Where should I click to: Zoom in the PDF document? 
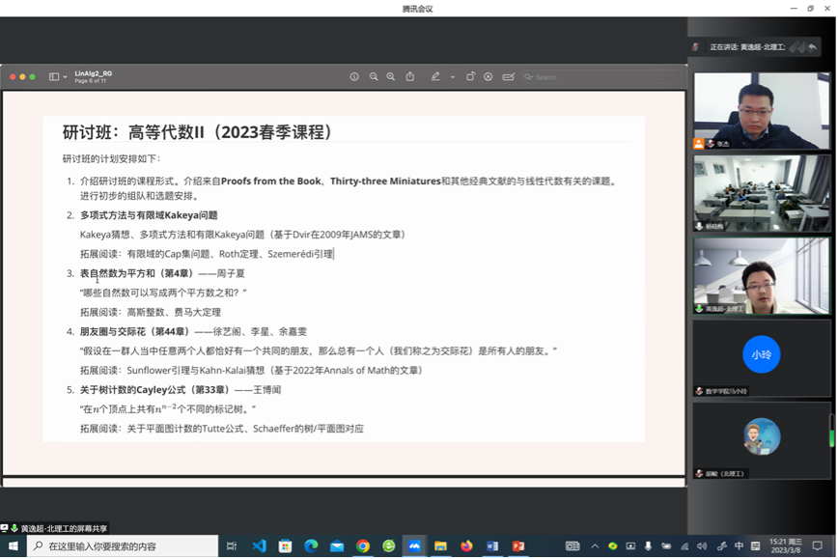[391, 77]
